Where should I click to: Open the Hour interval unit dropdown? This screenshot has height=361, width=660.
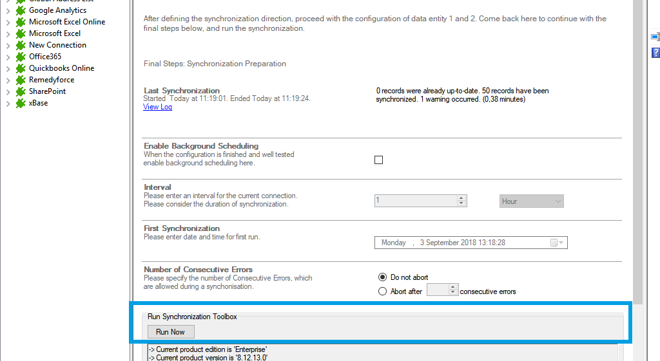(532, 201)
